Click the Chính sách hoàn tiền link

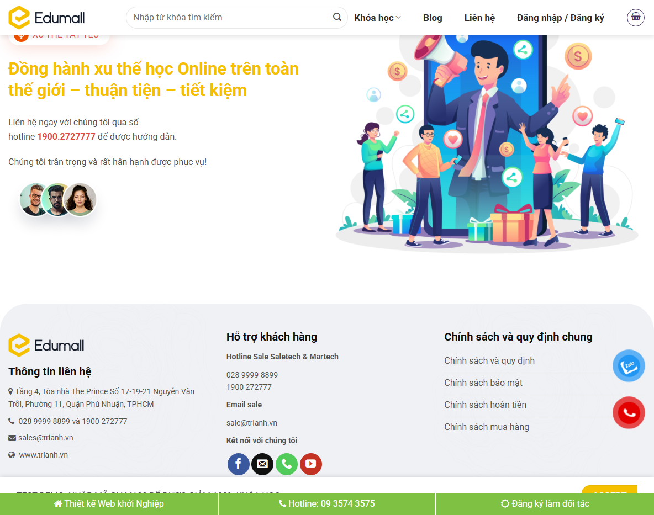point(485,405)
